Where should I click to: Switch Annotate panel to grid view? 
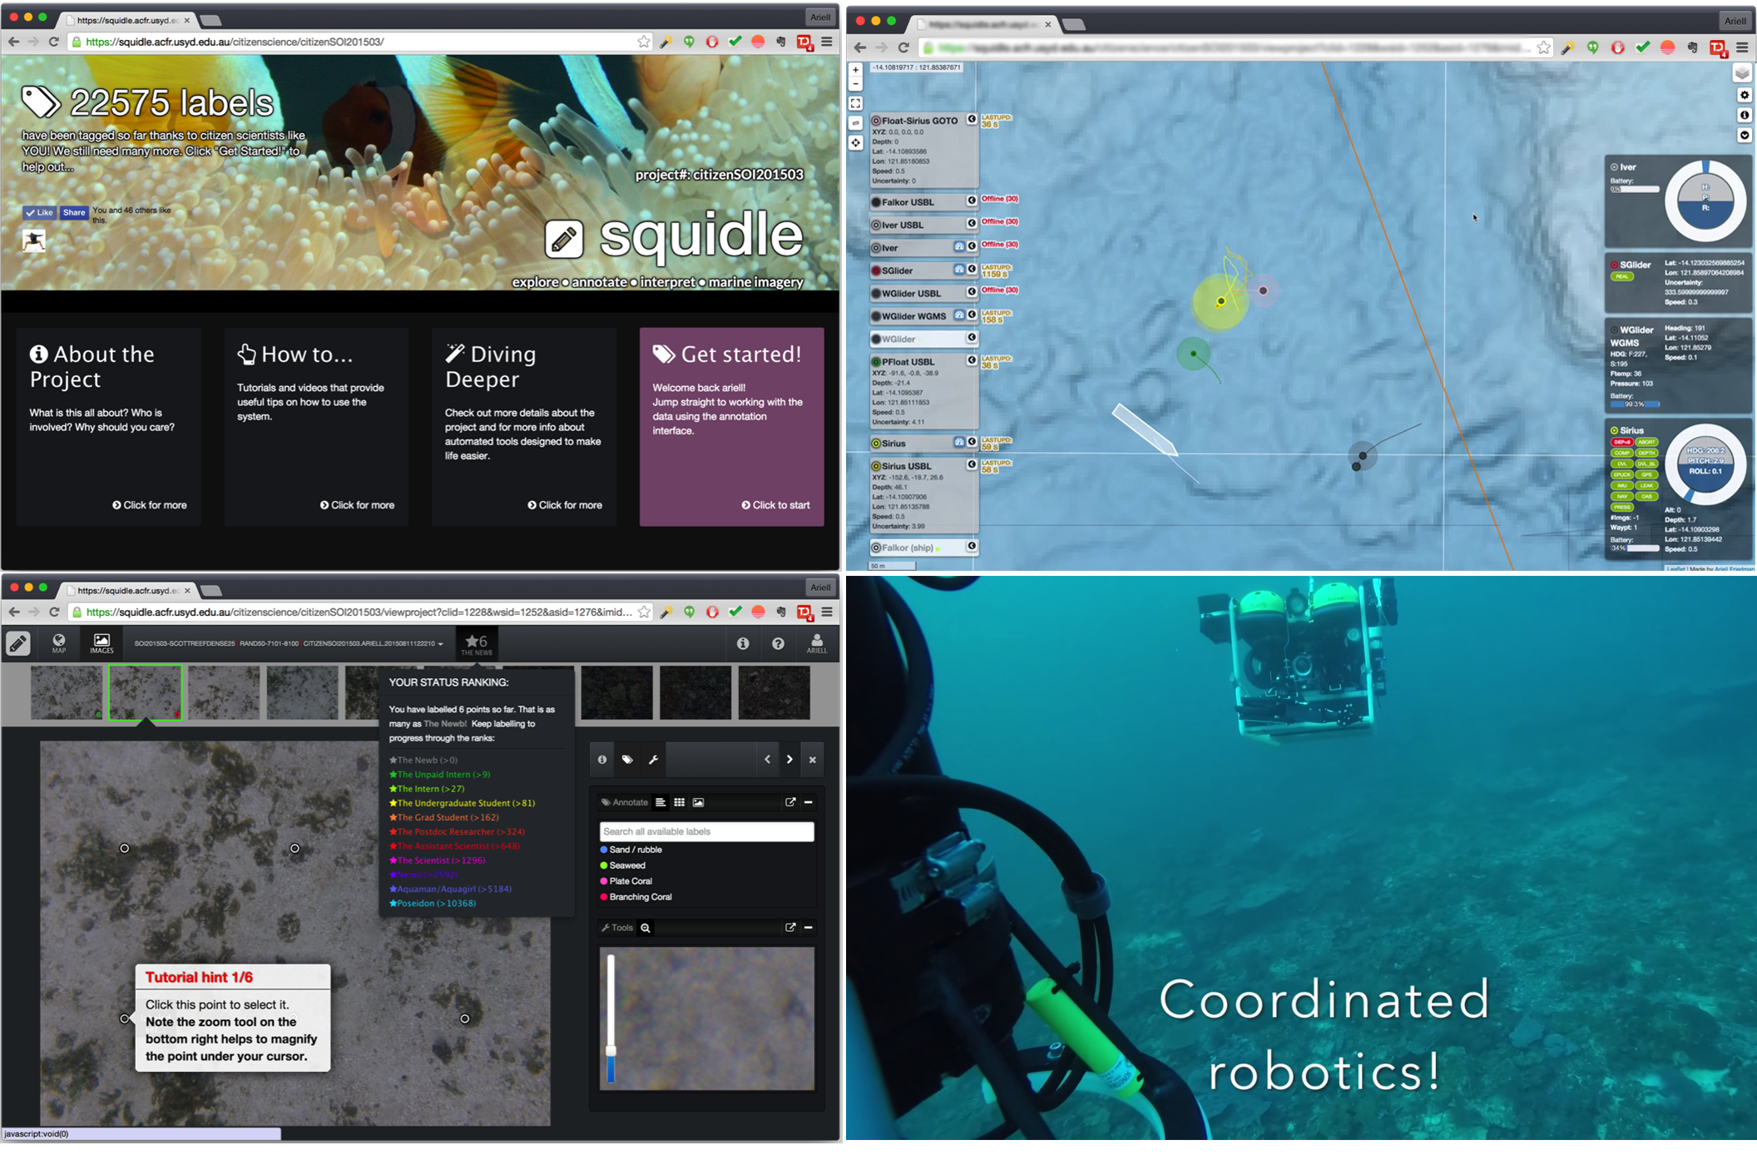[680, 802]
